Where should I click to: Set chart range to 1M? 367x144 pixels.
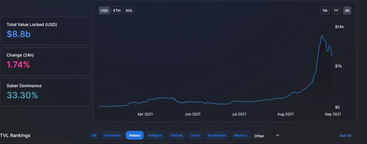pos(325,11)
